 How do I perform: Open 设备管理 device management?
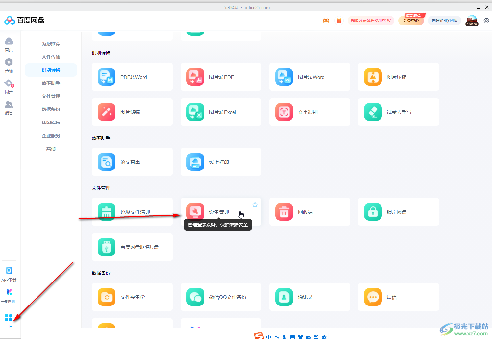click(x=221, y=212)
